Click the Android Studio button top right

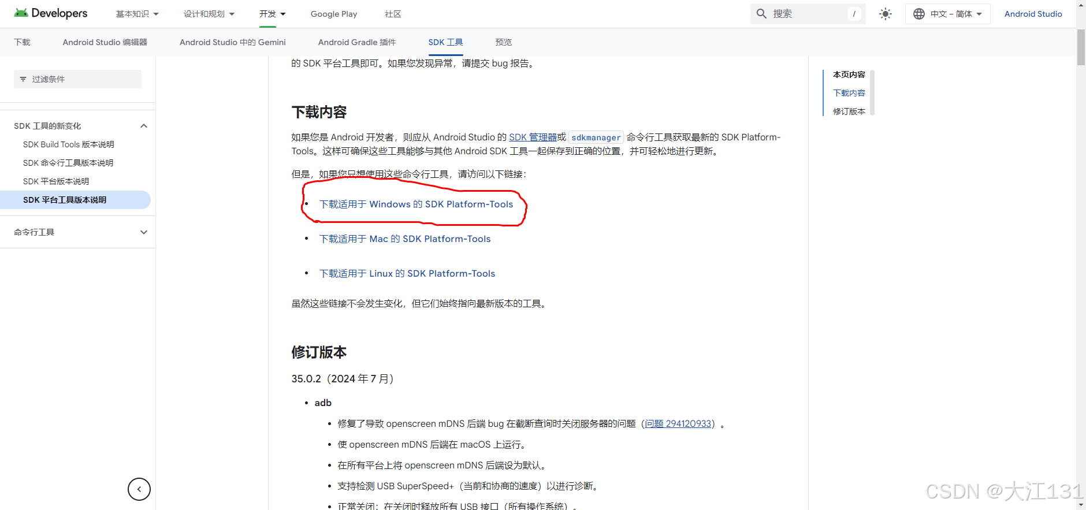tap(1033, 14)
